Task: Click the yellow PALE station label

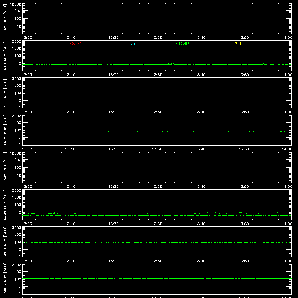Action: (x=237, y=44)
